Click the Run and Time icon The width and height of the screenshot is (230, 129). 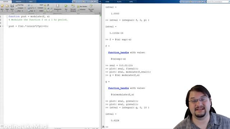point(91,6)
